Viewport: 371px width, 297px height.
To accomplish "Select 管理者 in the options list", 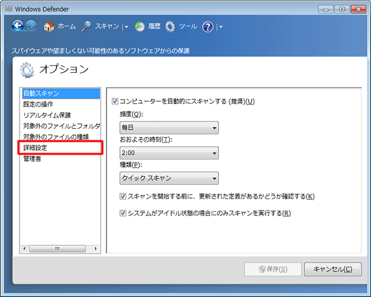I will point(61,159).
